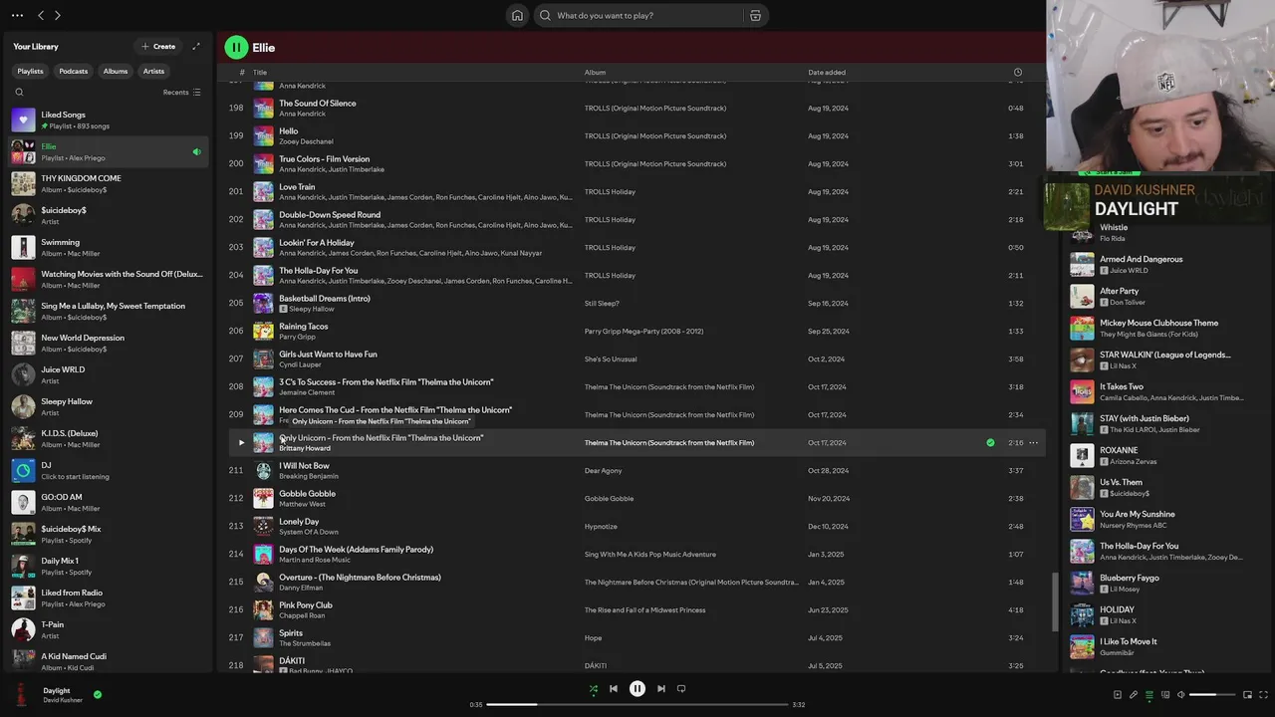The image size is (1275, 717).
Task: Select the Pink Pony Club track
Action: [306, 604]
